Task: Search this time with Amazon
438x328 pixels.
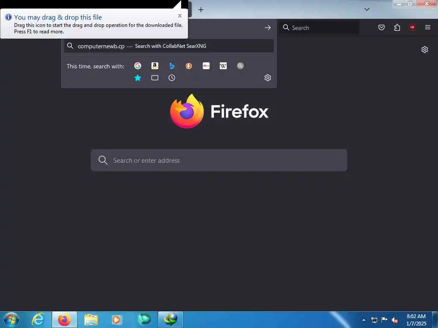Action: (x=155, y=66)
